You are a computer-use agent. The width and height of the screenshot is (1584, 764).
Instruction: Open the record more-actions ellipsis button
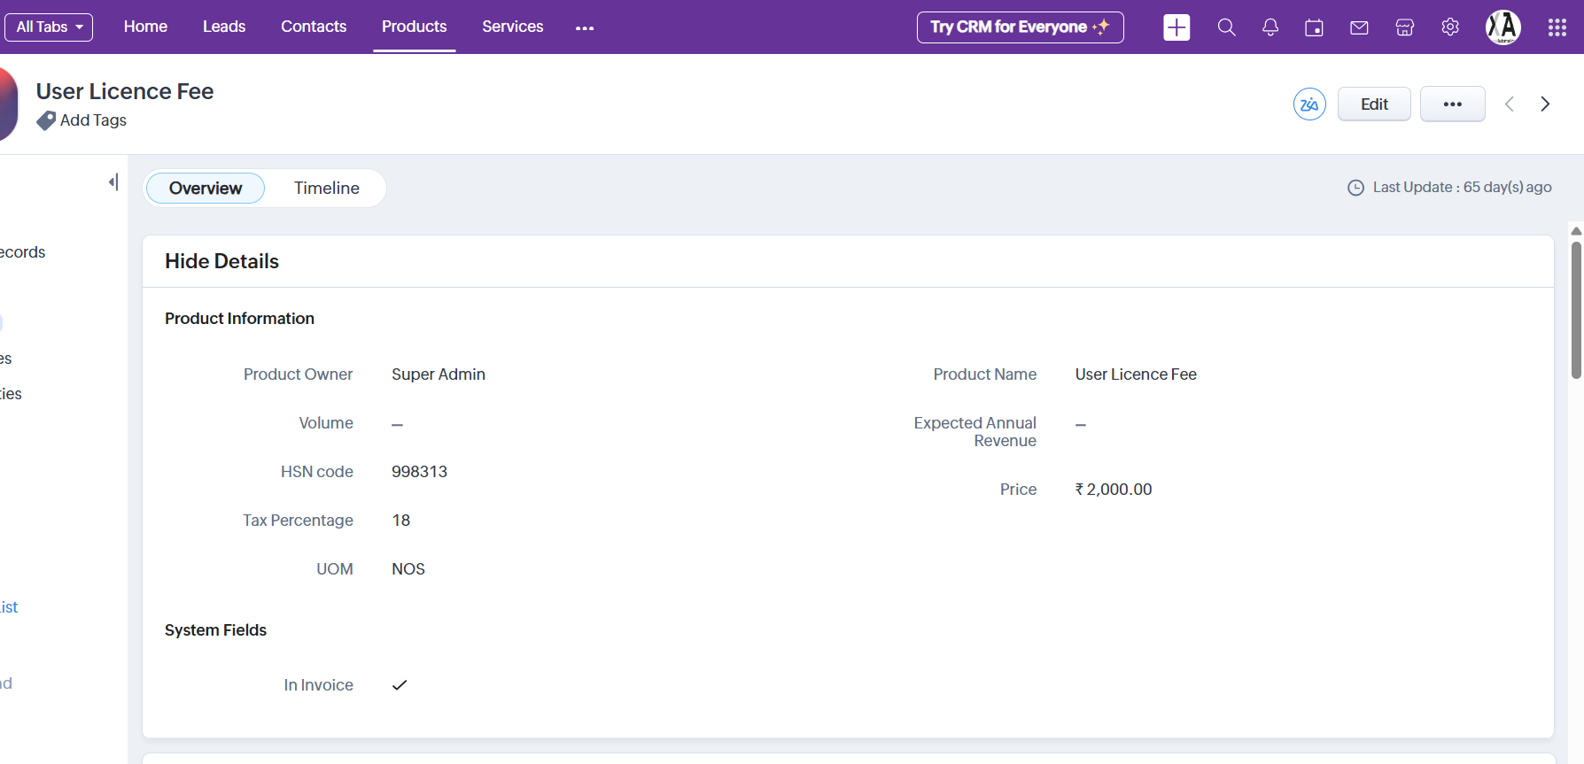[x=1452, y=104]
